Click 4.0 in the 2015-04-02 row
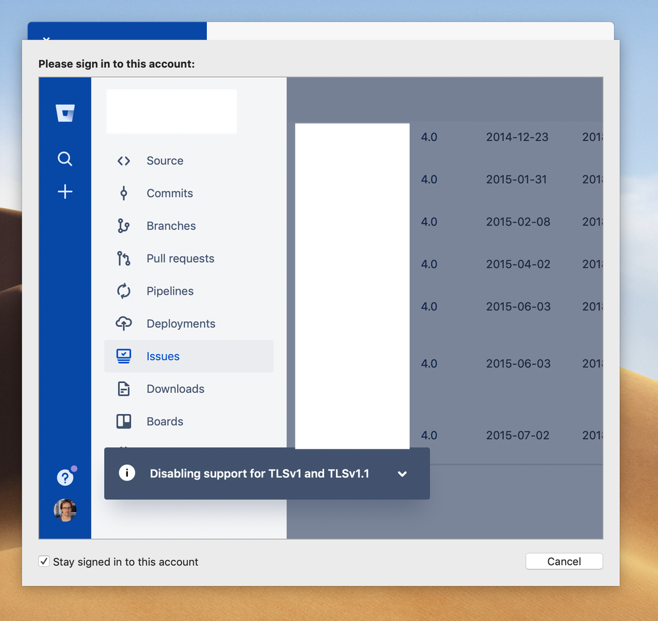Image resolution: width=658 pixels, height=621 pixels. 429,264
